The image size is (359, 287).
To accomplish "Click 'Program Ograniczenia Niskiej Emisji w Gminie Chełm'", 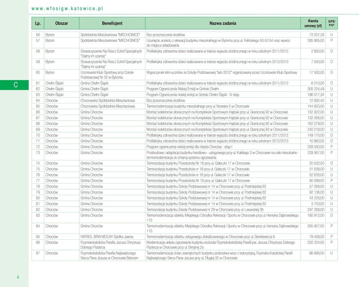I will coord(182,89).
